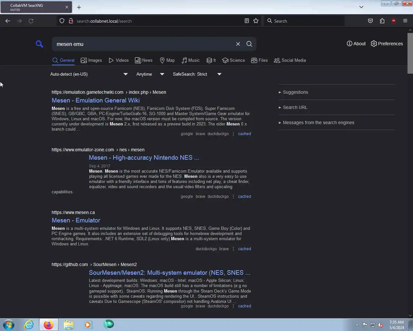Submit search with magnifier button
The image size is (413, 331).
coord(249,44)
